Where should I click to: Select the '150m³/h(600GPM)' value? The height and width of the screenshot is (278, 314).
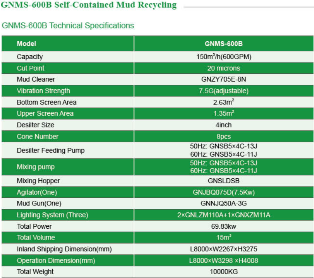[x=224, y=57]
